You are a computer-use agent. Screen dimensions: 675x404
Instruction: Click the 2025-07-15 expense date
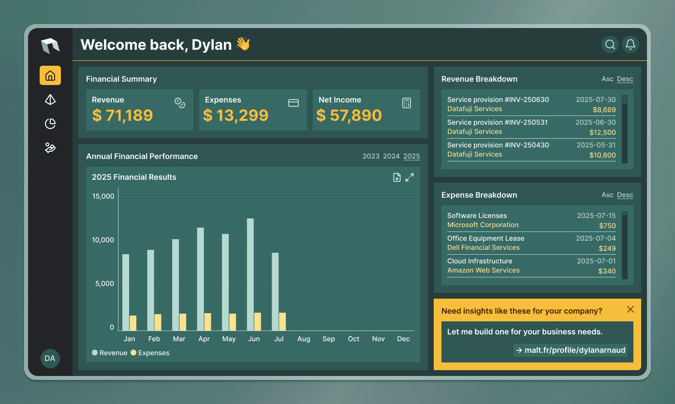pyautogui.click(x=596, y=216)
